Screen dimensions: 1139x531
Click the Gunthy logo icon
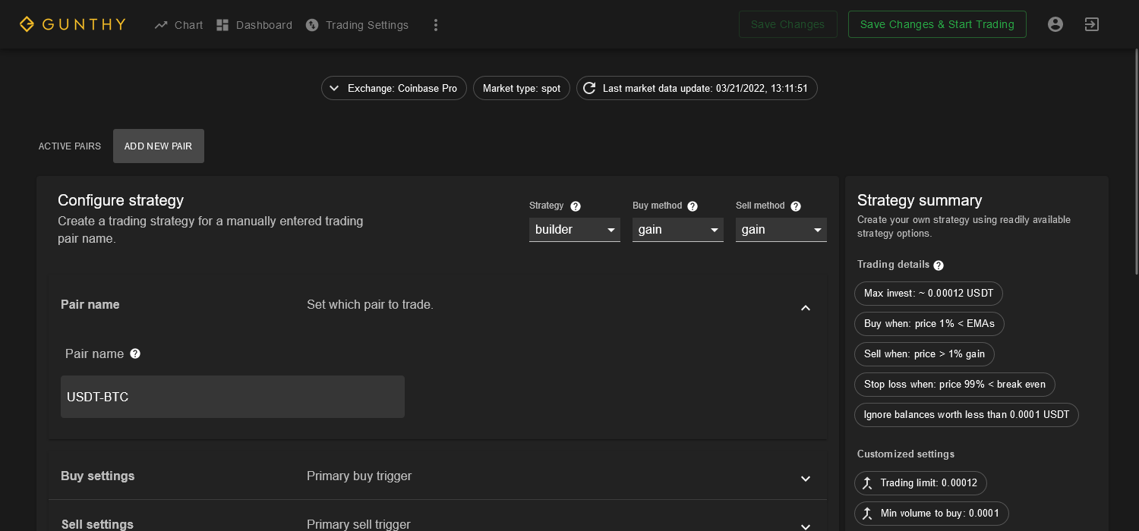point(27,24)
